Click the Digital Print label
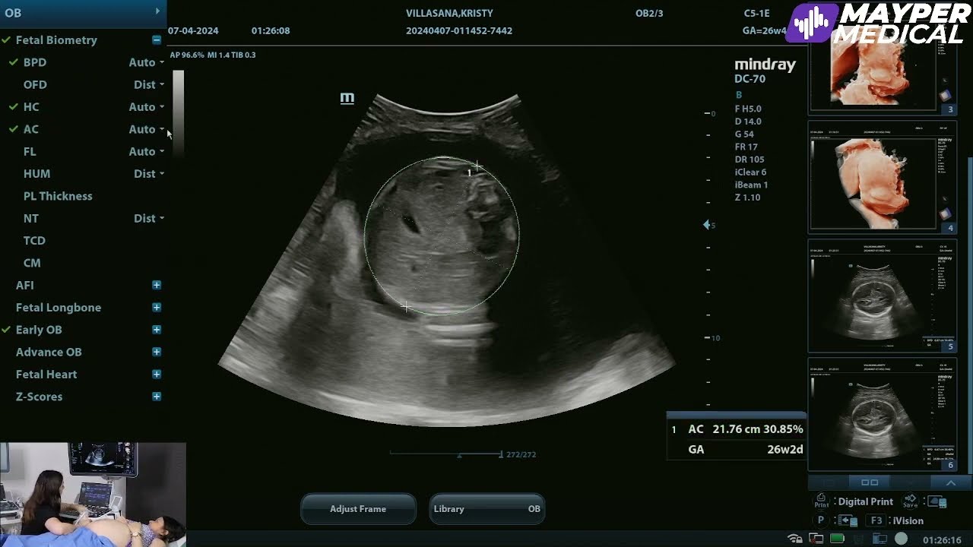 pos(865,501)
